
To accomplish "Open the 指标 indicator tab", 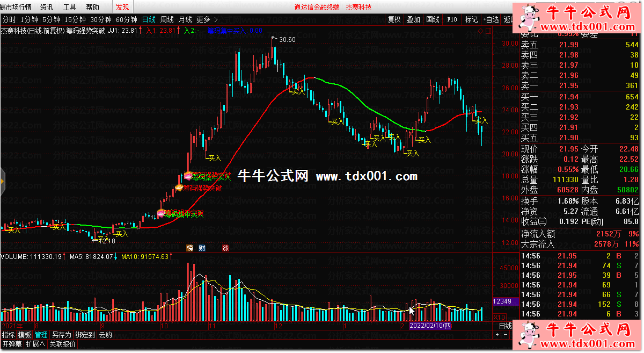I will click(8, 335).
